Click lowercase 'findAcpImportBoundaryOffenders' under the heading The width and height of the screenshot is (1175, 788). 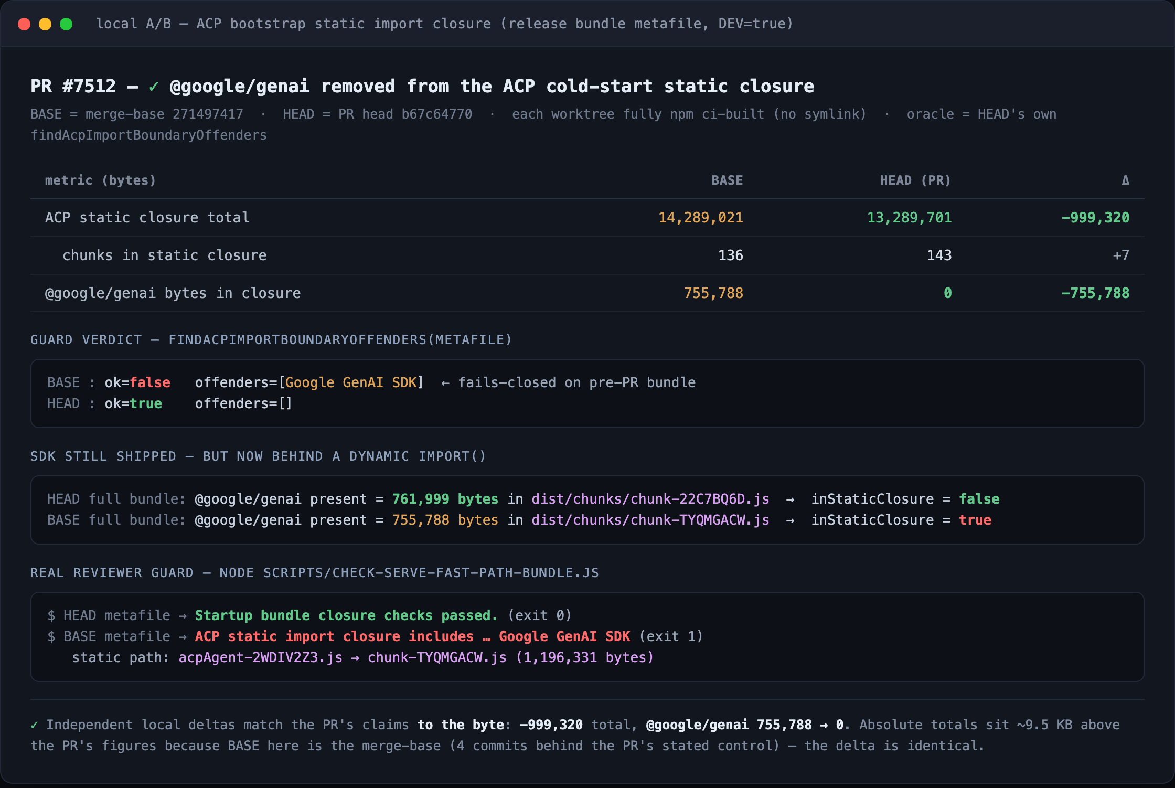point(148,135)
